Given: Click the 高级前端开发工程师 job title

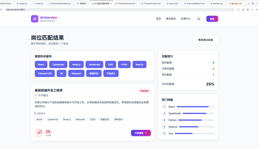Looking at the screenshot, I should point(48,90).
